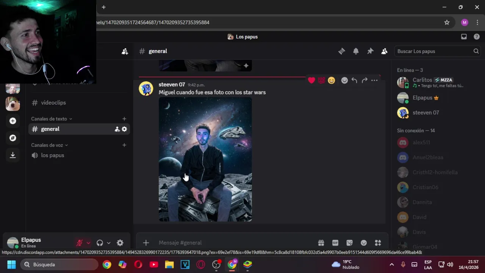Add laughing emoji reaction to message
The image size is (485, 273).
point(332,80)
